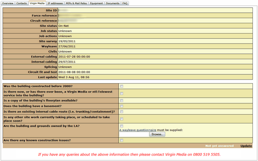The width and height of the screenshot is (258, 161).
Task: Click the 'Not yet answered' status text
Action: coord(220,146)
